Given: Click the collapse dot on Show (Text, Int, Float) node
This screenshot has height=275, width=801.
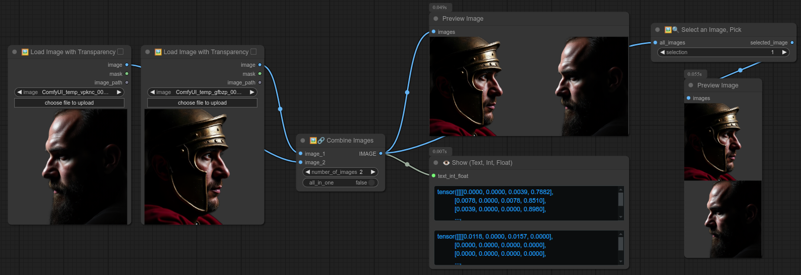Looking at the screenshot, I should [436, 163].
